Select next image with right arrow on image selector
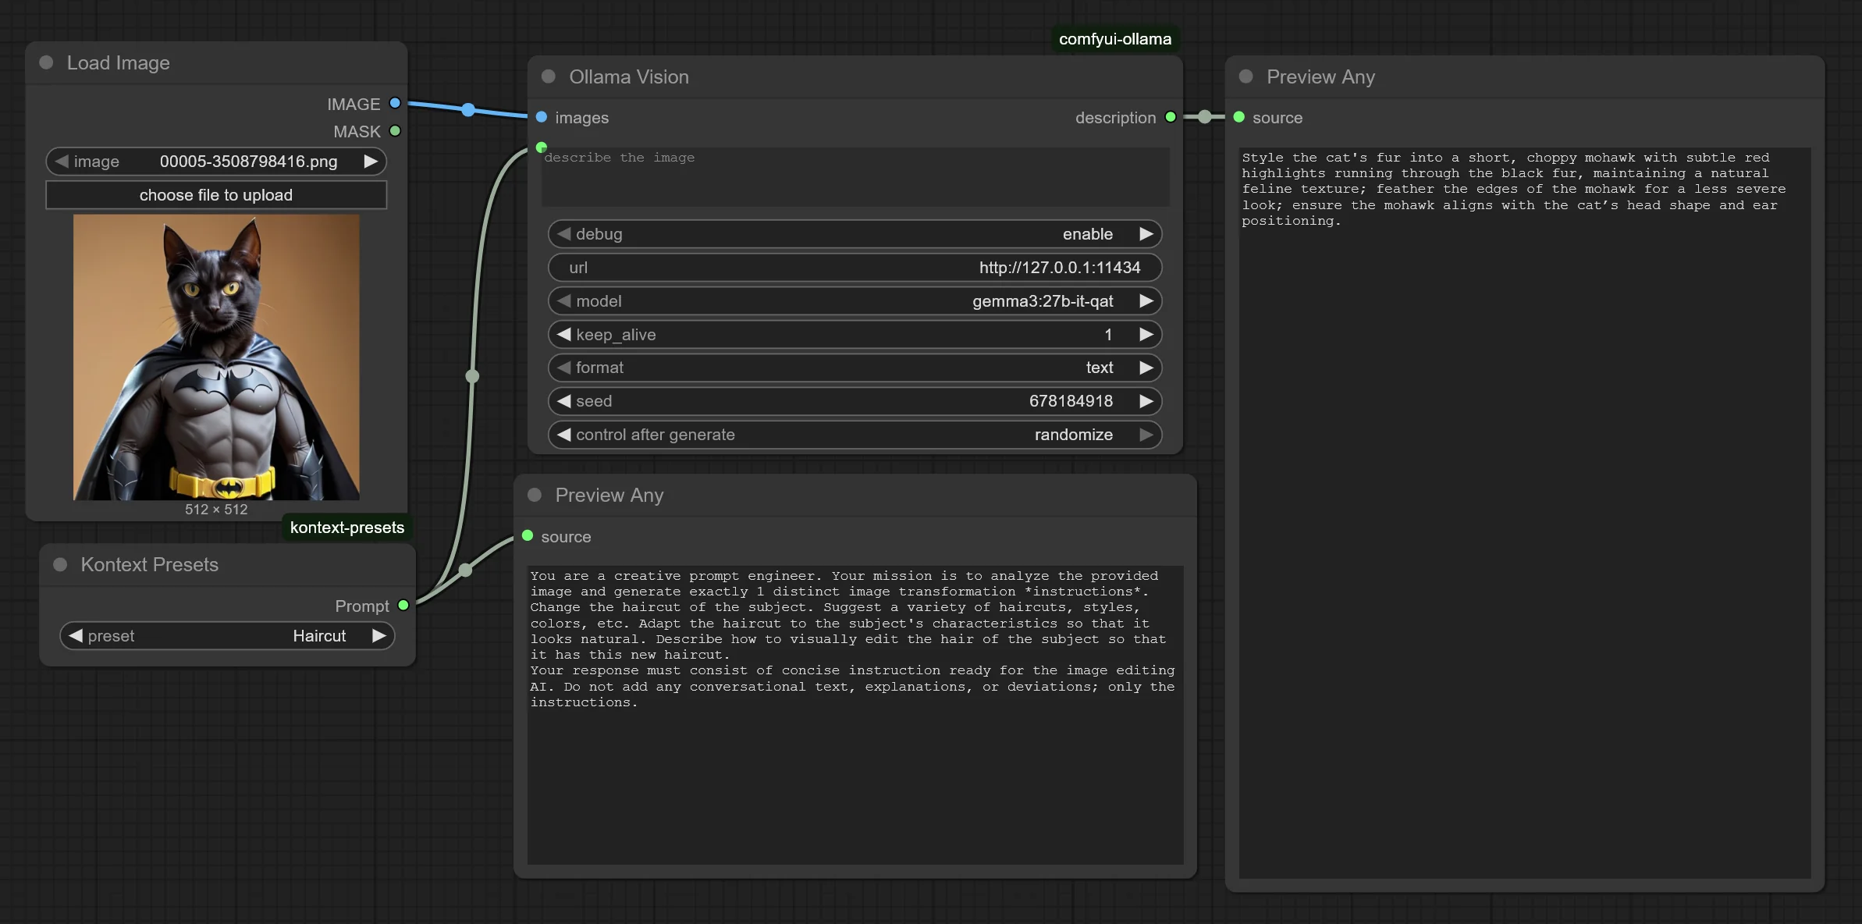This screenshot has width=1862, height=924. pos(371,162)
